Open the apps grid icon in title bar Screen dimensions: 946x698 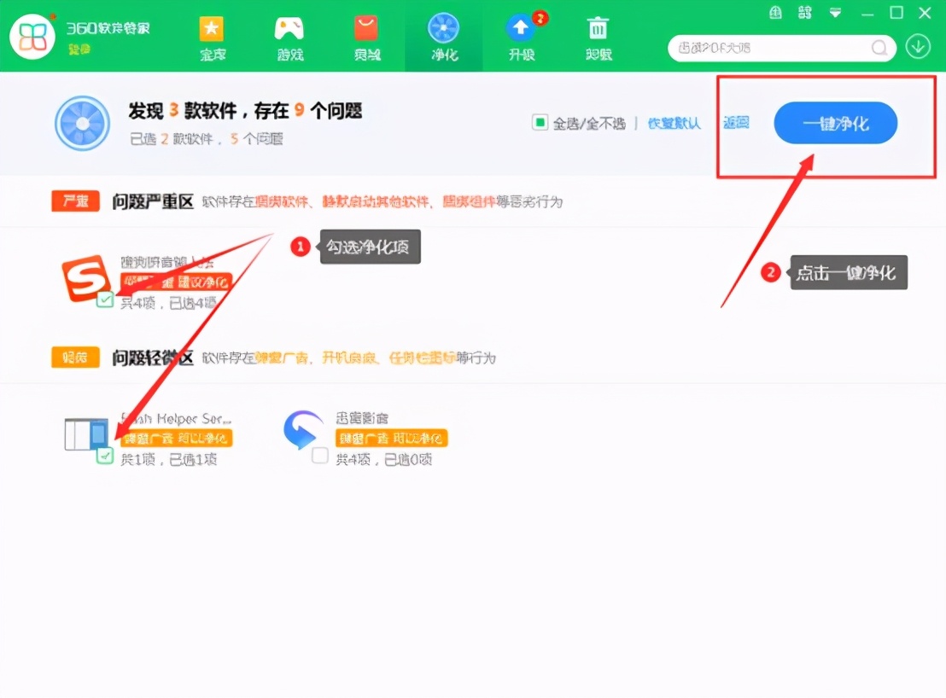(805, 12)
